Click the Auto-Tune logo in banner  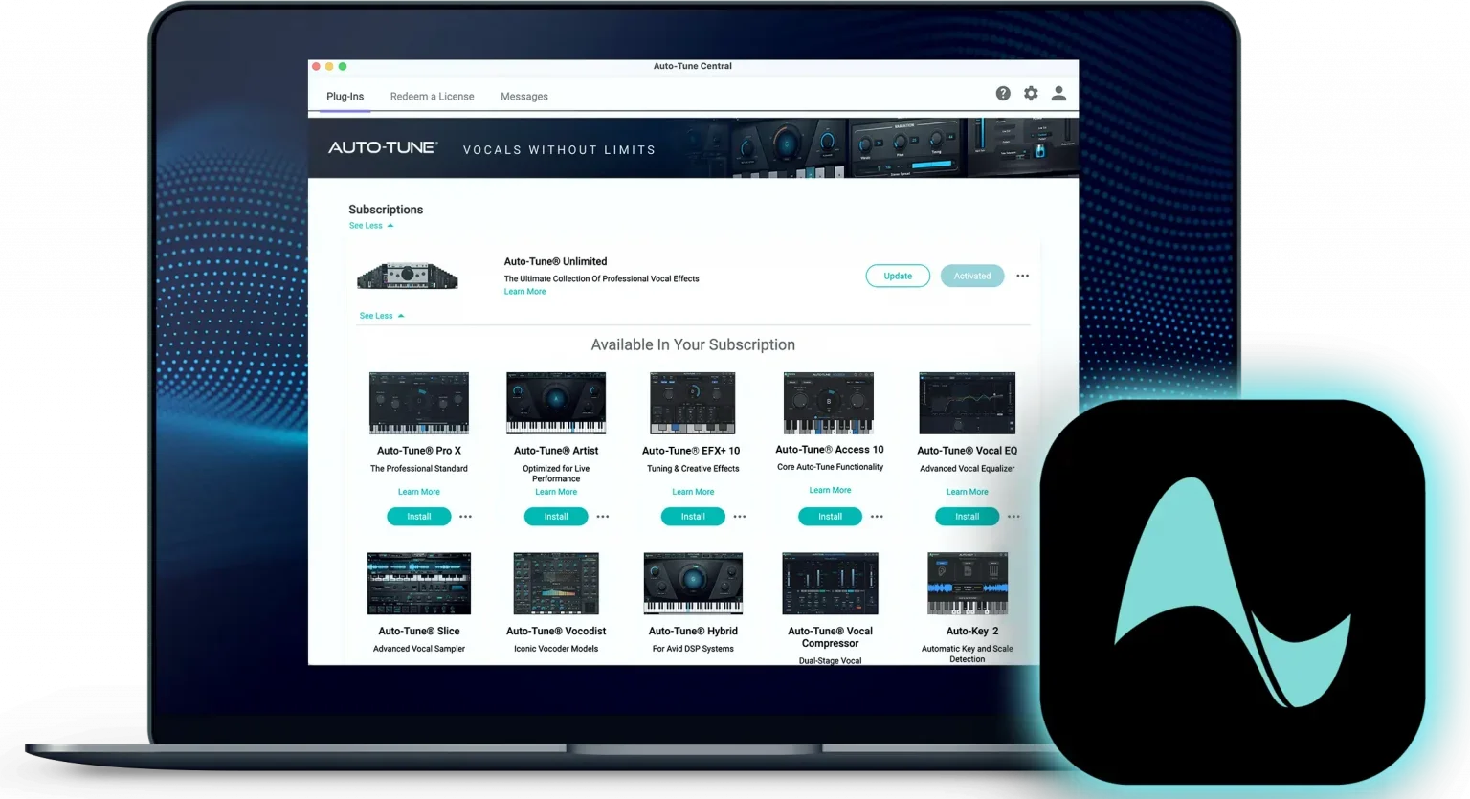[383, 147]
